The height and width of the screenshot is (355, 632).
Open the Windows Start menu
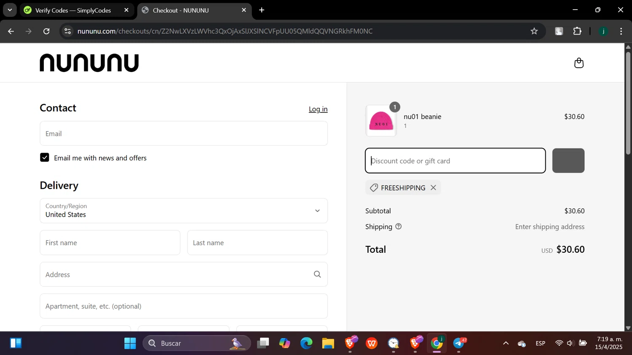(x=130, y=344)
